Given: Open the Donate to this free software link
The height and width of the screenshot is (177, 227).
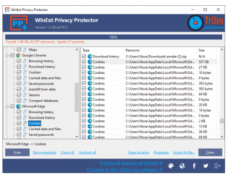Looking at the screenshot, I should pos(125,170).
